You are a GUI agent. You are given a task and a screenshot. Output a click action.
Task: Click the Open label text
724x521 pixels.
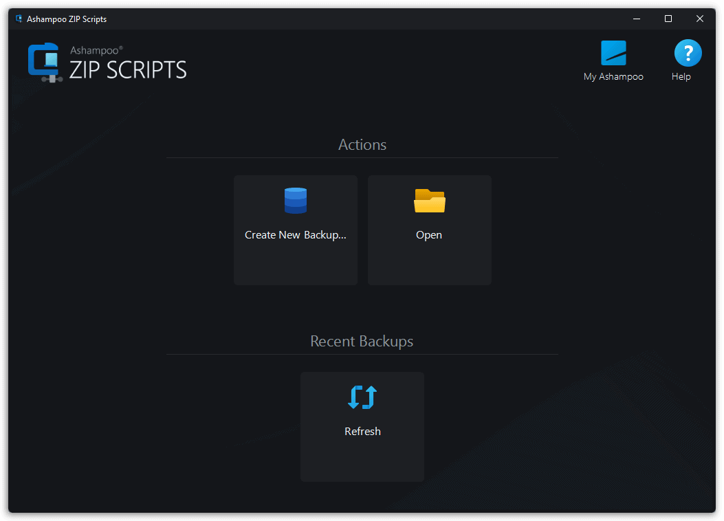(x=429, y=235)
